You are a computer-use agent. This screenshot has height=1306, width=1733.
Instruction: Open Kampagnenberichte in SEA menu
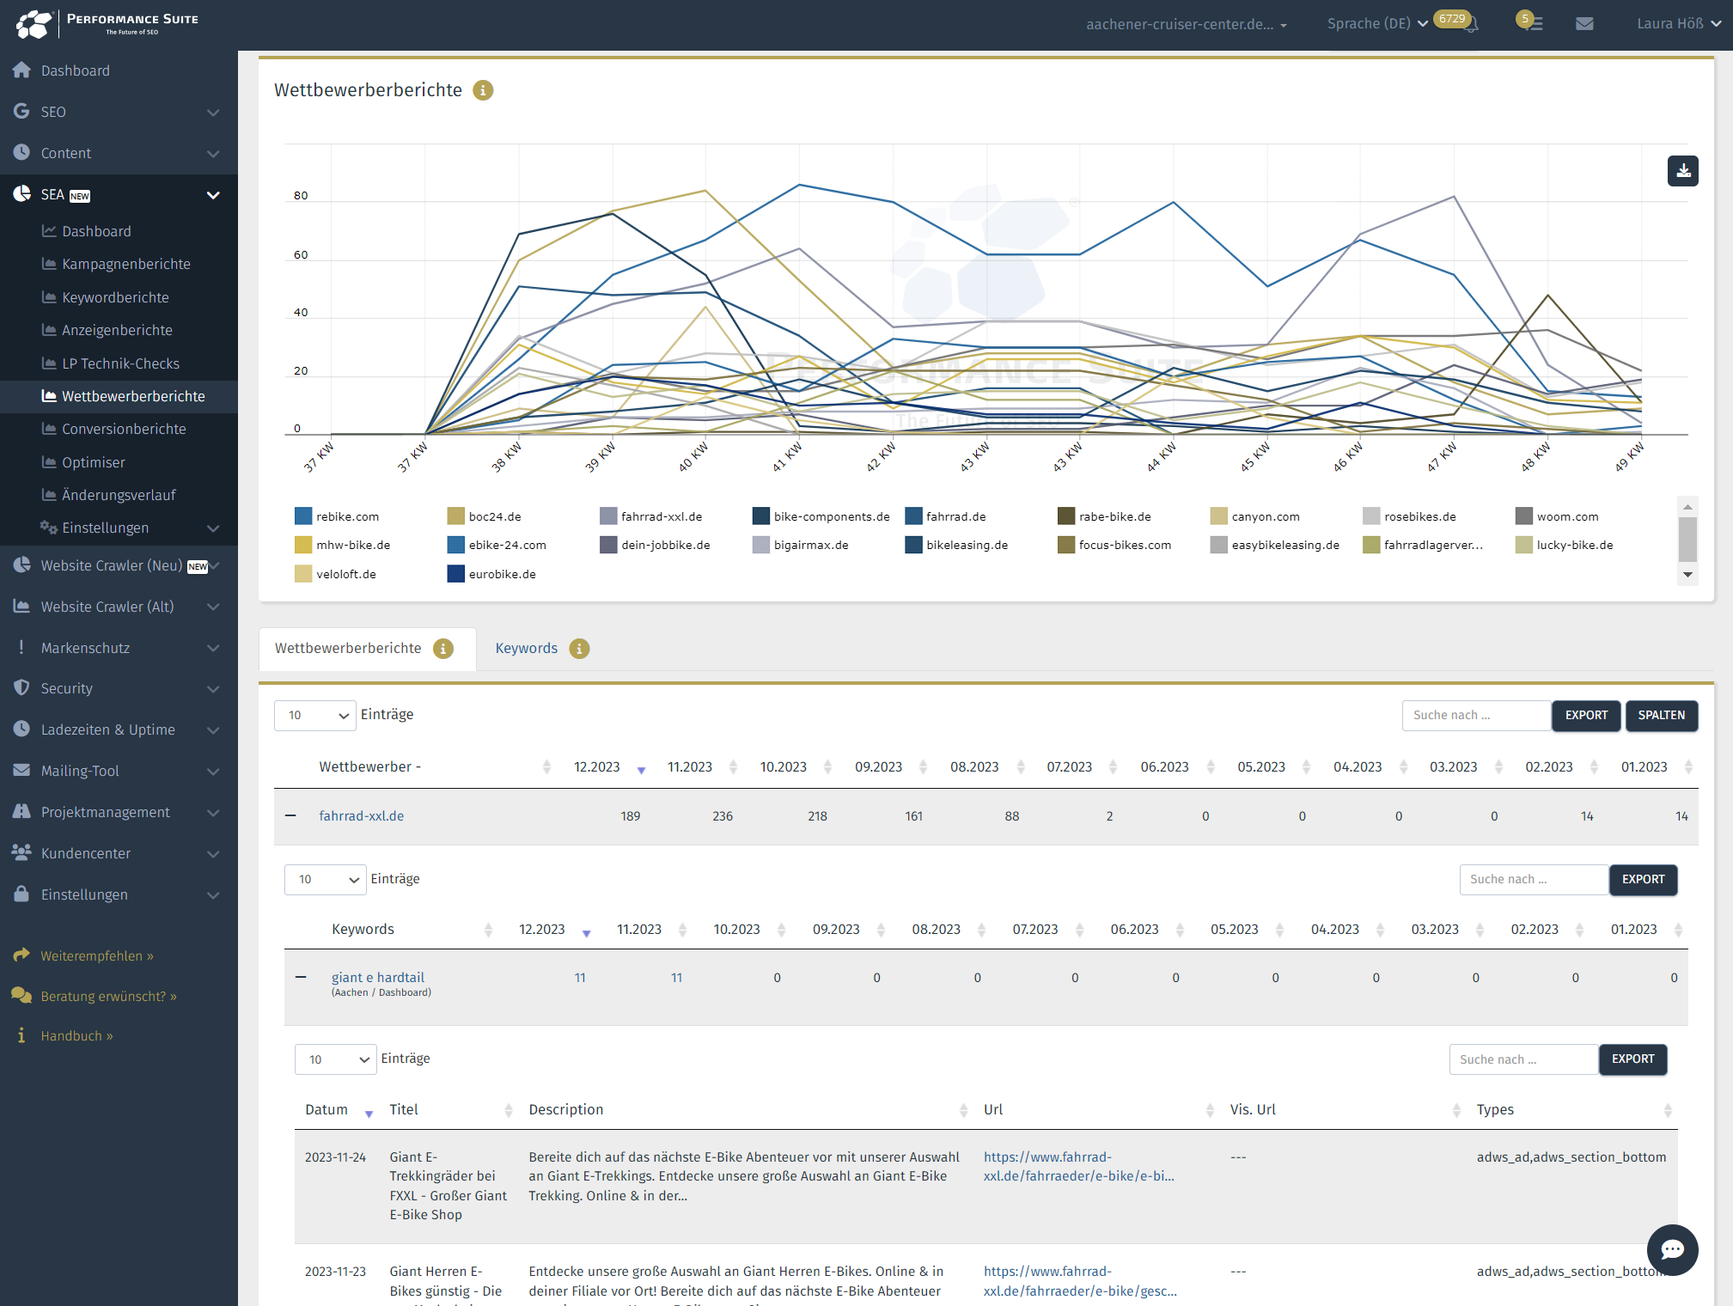point(125,264)
